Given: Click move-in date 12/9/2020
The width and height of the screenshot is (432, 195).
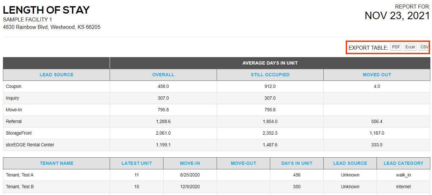Looking at the screenshot, I should tap(190, 187).
